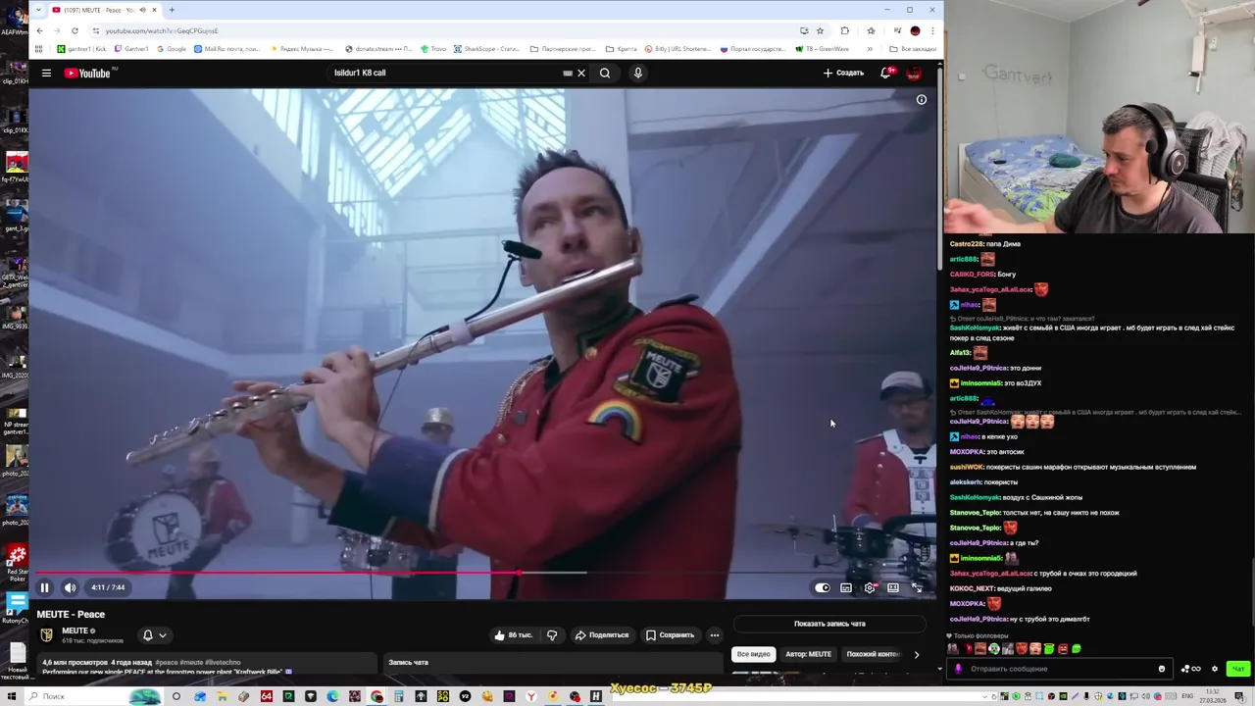The width and height of the screenshot is (1255, 706).
Task: Open the Gantver1 | Kick bookmark
Action: (x=82, y=48)
